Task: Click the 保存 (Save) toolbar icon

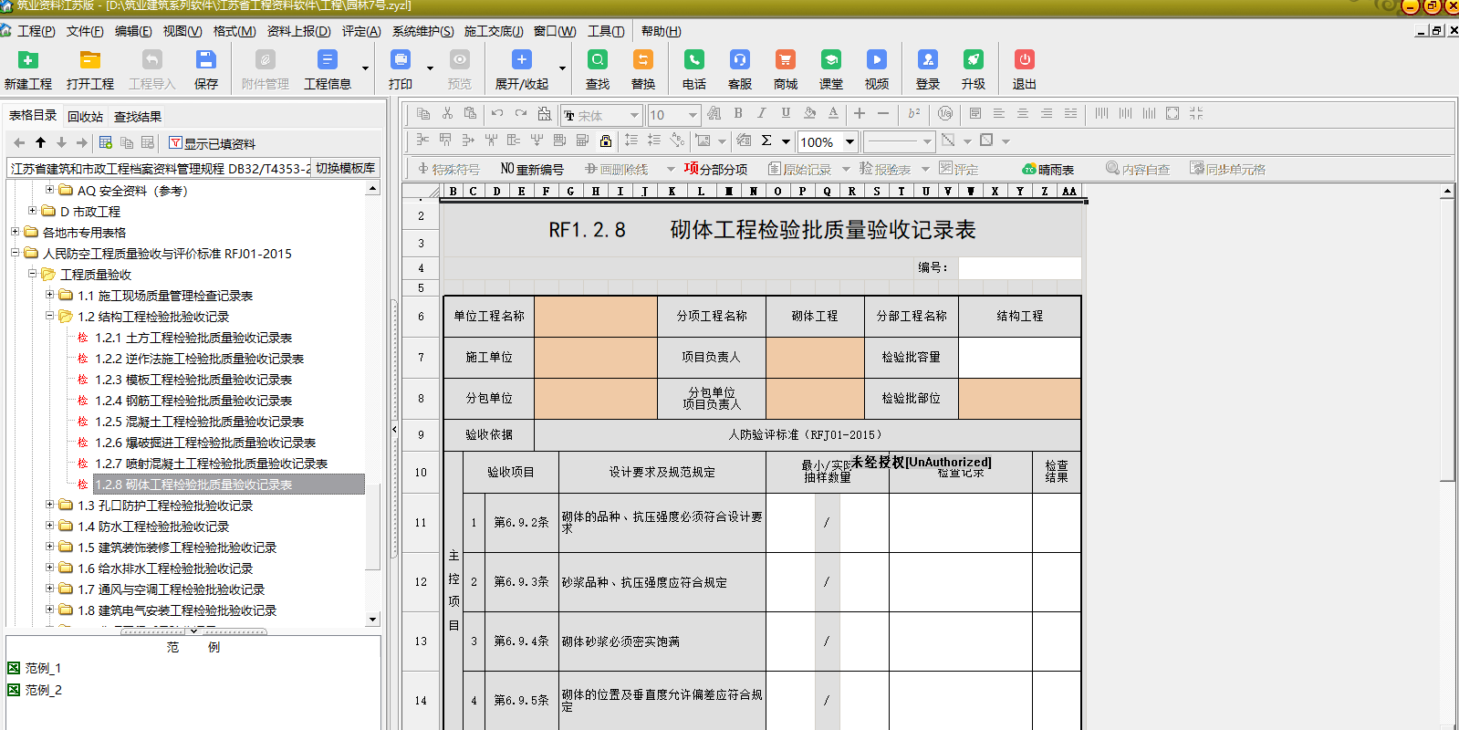Action: 206,61
